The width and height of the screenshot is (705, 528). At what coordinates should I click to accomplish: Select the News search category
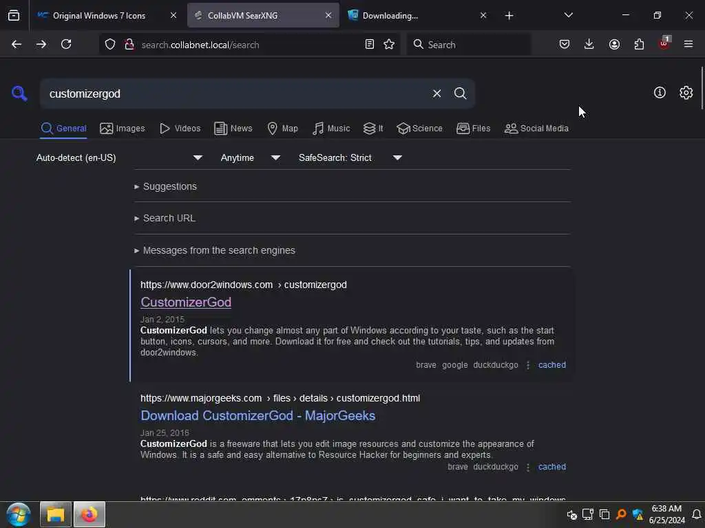[x=233, y=129]
